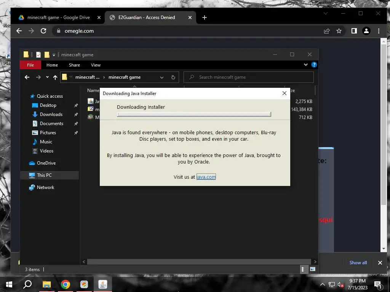Select Quick access in navigation pane
This screenshot has height=292, width=390.
tap(50, 96)
